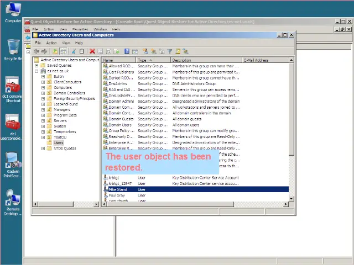The width and height of the screenshot is (354, 265).
Task: Select the Servers OU in tree
Action: pyautogui.click(x=60, y=120)
